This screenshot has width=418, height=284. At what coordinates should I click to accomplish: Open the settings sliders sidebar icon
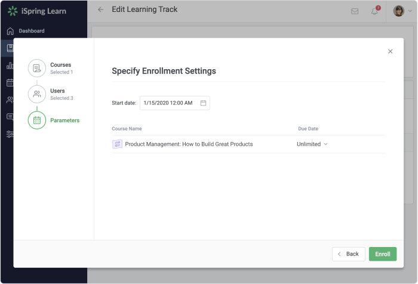(10, 134)
